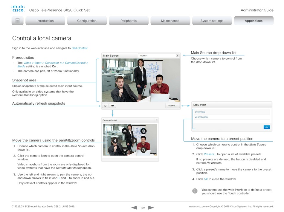
Task: Follow the Call Control link
Action: (80, 48)
